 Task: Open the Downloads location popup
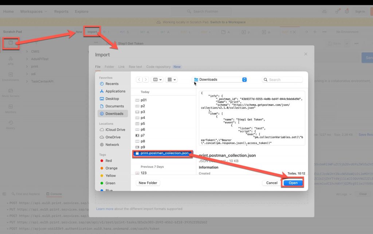click(x=220, y=80)
